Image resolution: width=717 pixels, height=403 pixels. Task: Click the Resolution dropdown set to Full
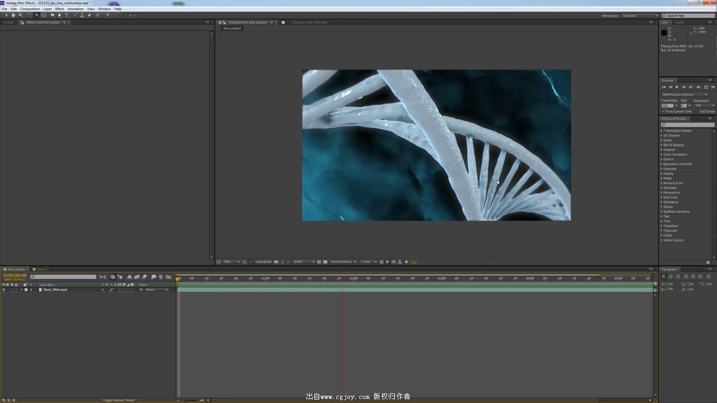click(x=704, y=105)
